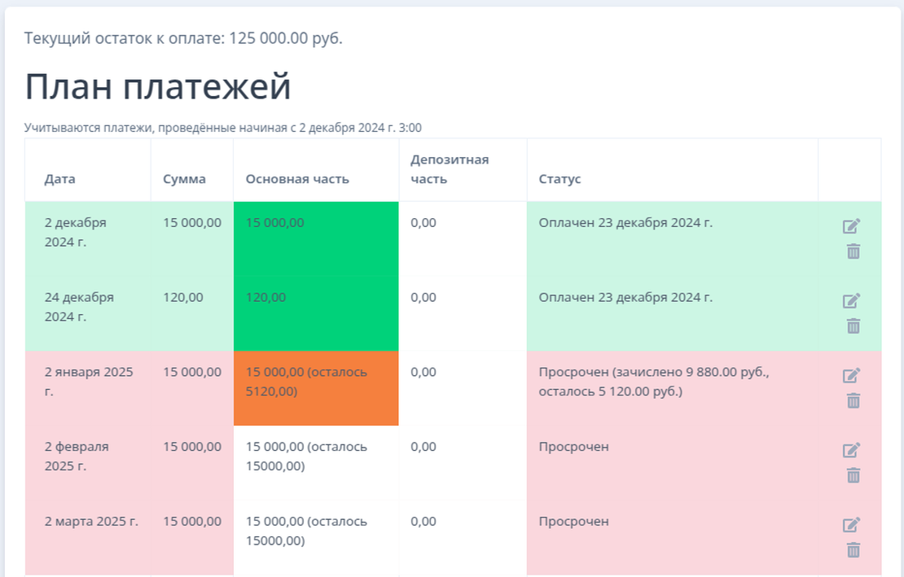Click the План платежей heading
Viewport: 904px width, 577px height.
[x=158, y=86]
